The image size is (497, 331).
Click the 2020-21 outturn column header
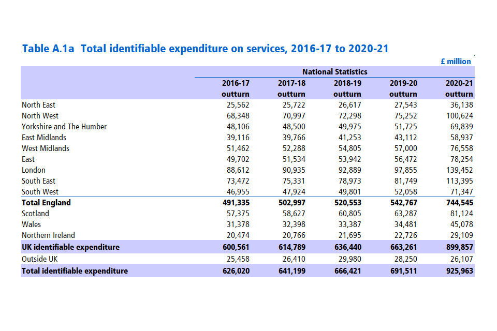pos(459,88)
